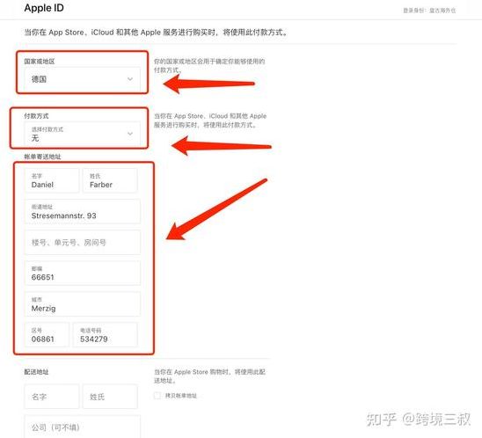
Task: Click the city field containing Merzig
Action: click(82, 304)
